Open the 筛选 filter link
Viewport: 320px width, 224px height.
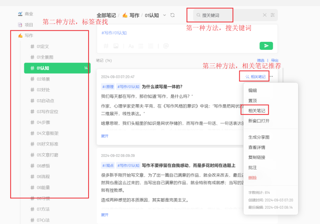261,61
